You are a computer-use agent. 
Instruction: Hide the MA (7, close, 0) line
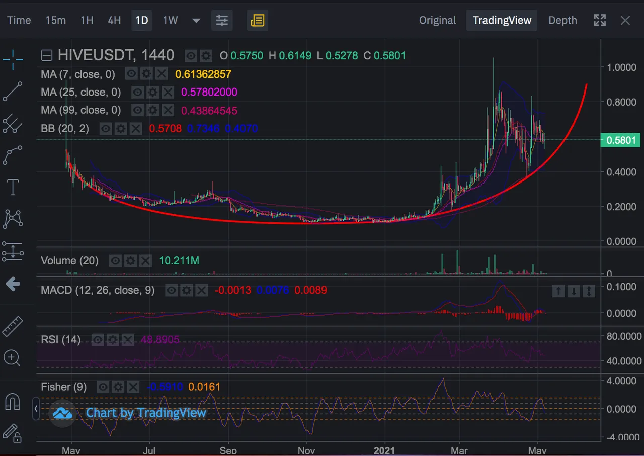(131, 74)
